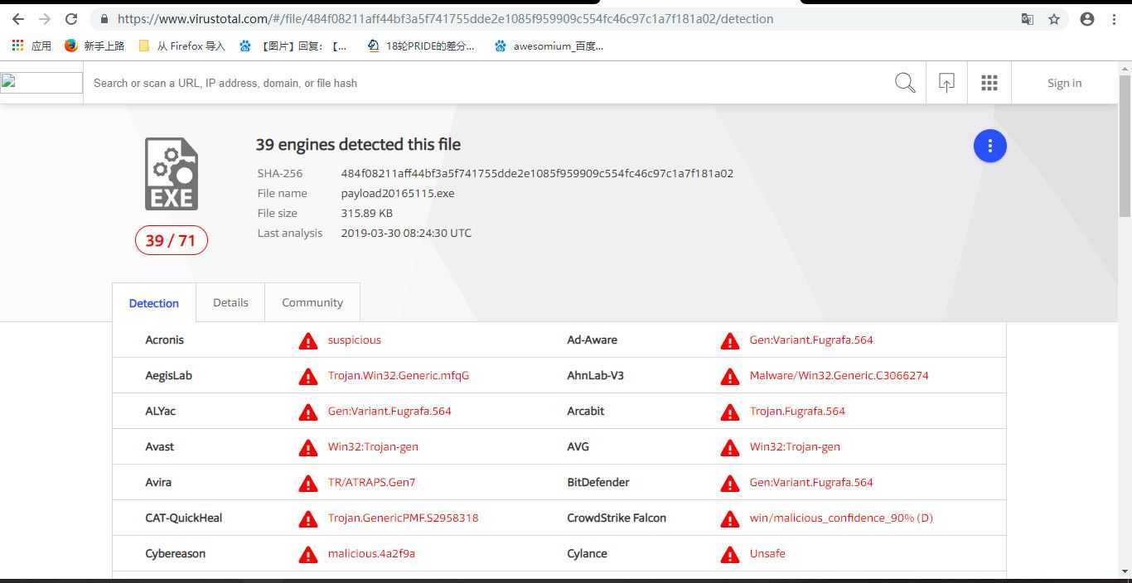This screenshot has width=1132, height=583.
Task: Click the Sign in link
Action: [x=1064, y=83]
